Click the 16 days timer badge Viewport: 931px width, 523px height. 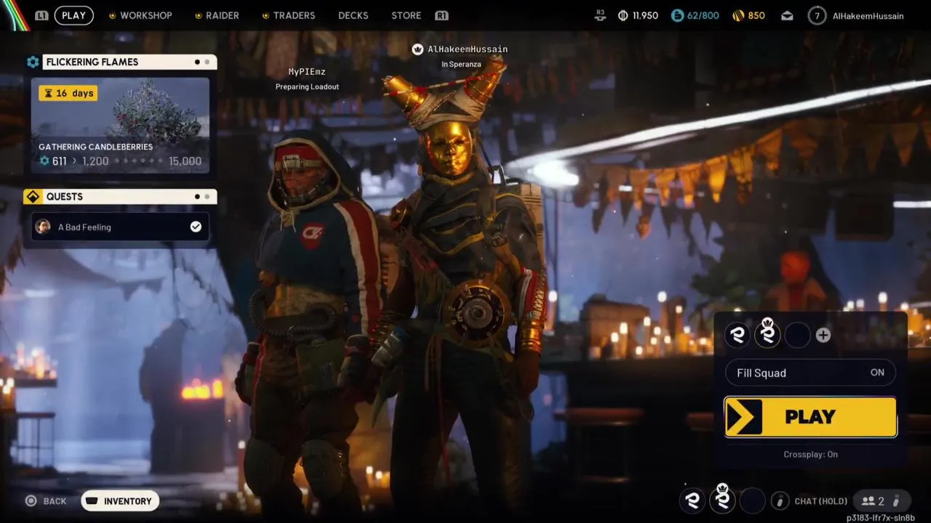pyautogui.click(x=68, y=93)
